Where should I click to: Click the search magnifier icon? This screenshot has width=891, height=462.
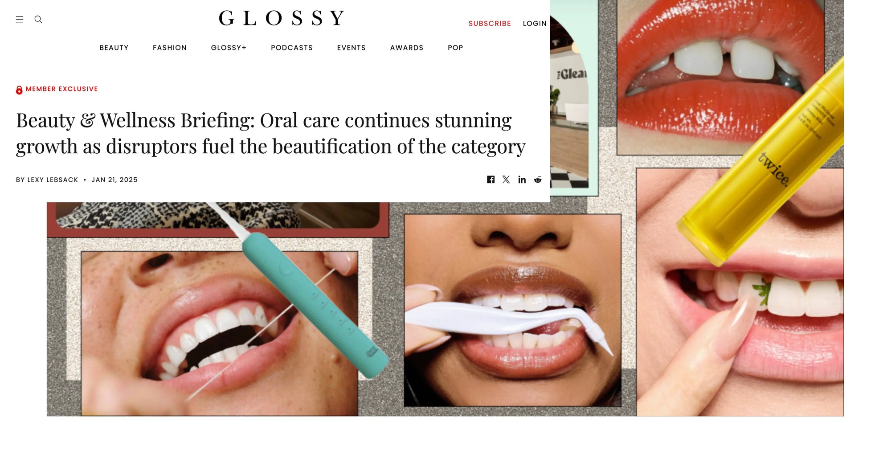[x=38, y=19]
